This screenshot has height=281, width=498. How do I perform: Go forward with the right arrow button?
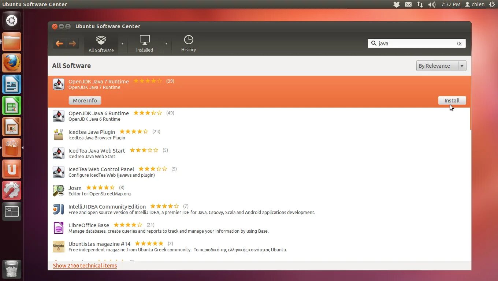72,44
